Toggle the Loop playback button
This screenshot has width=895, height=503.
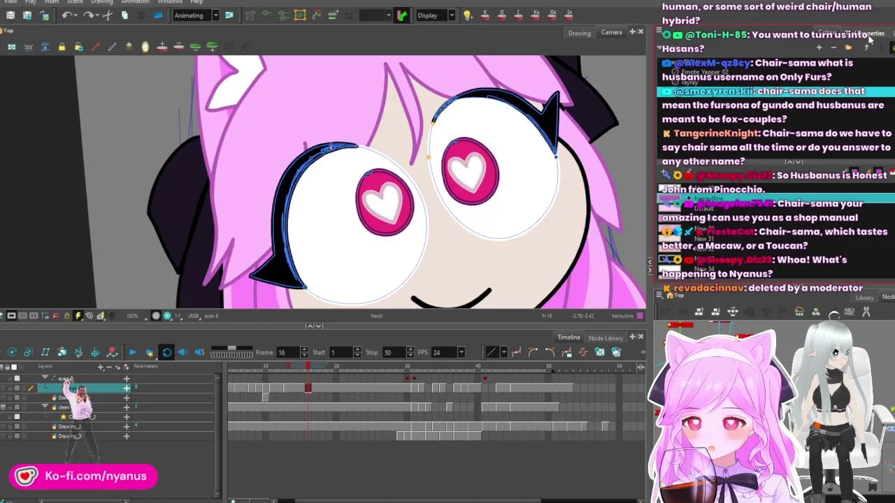point(166,352)
